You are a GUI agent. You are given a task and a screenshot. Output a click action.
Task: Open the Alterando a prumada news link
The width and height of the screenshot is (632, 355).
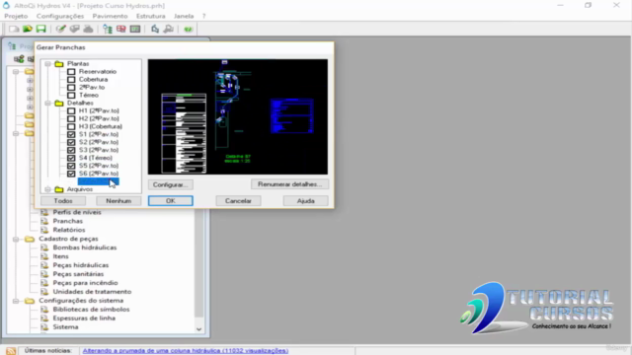186,351
